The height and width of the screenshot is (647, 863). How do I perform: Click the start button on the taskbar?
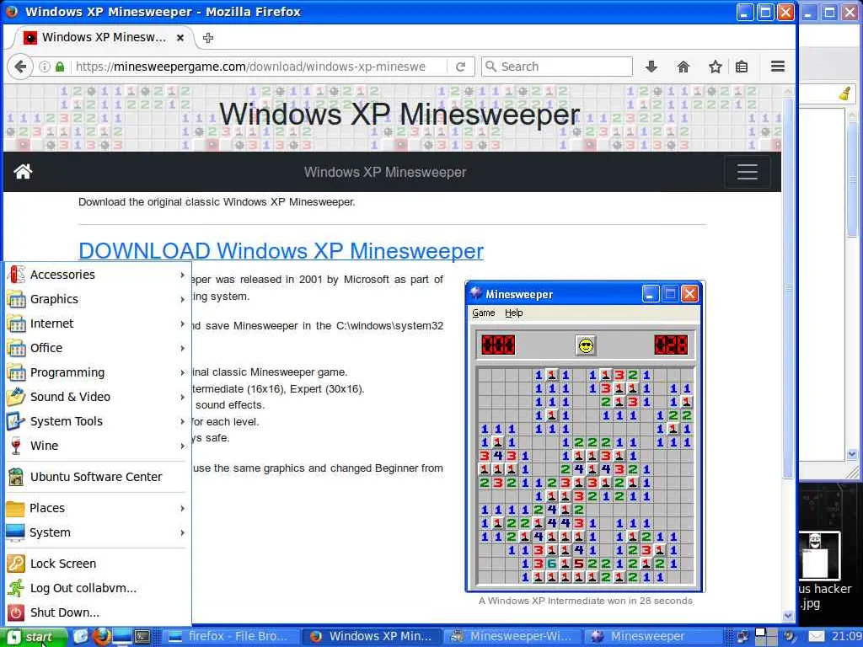click(33, 637)
